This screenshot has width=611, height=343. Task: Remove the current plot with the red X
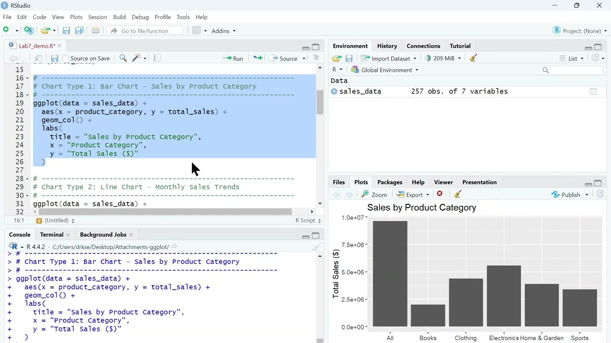(x=440, y=194)
